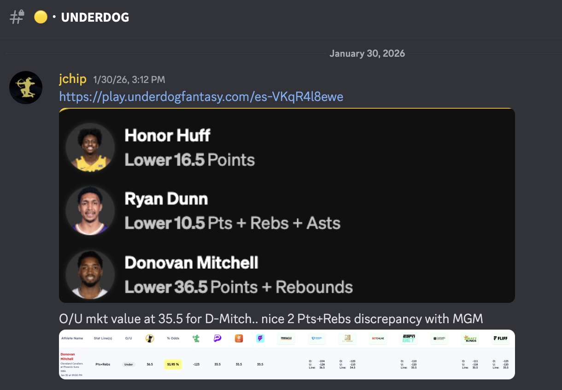Open the underdogfantasy.com pick link
562x390 pixels.
click(x=201, y=97)
